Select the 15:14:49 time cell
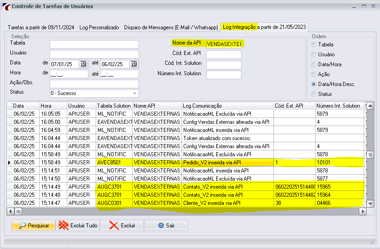This screenshot has height=249, width=380. [x=53, y=187]
